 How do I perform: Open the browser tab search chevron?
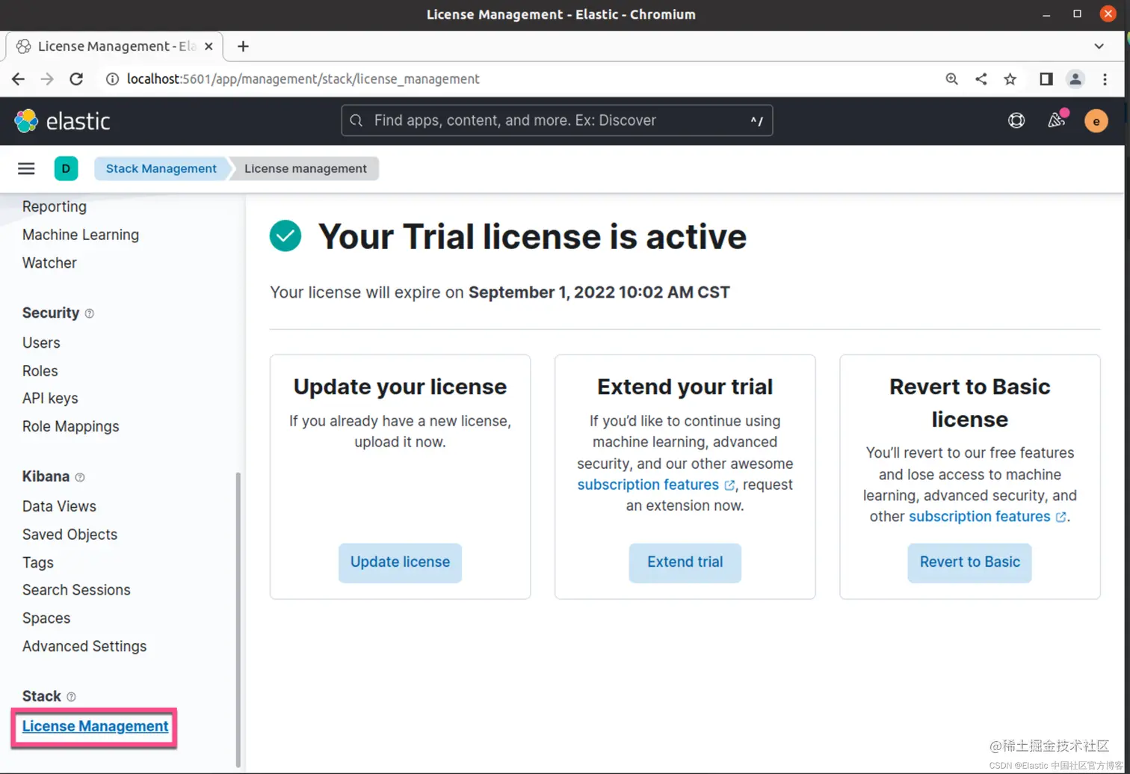[x=1099, y=46]
